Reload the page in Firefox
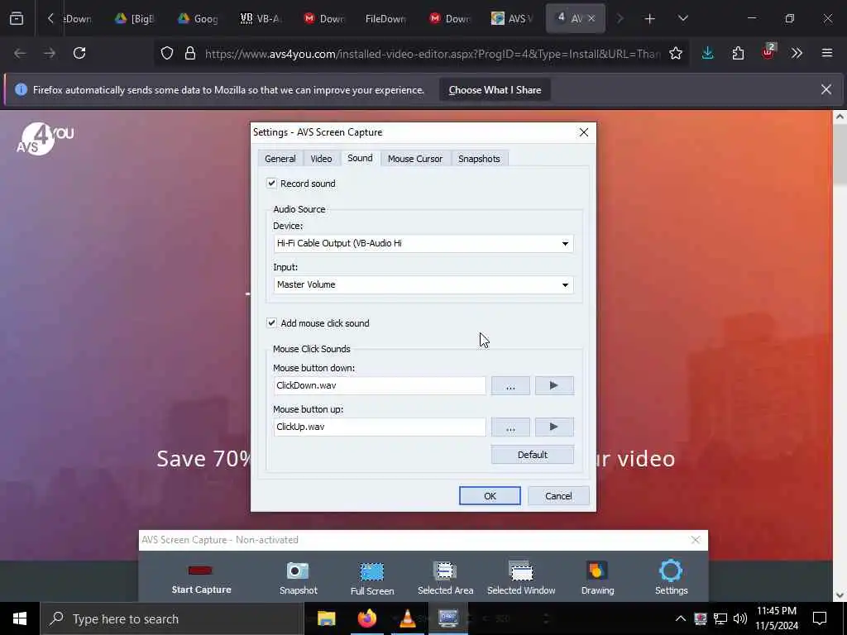 (79, 53)
